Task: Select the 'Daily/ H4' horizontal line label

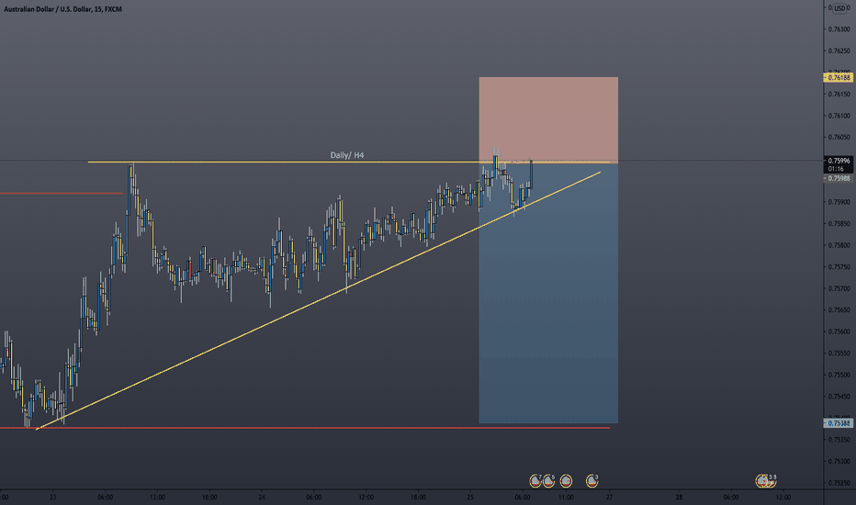Action: coord(347,155)
